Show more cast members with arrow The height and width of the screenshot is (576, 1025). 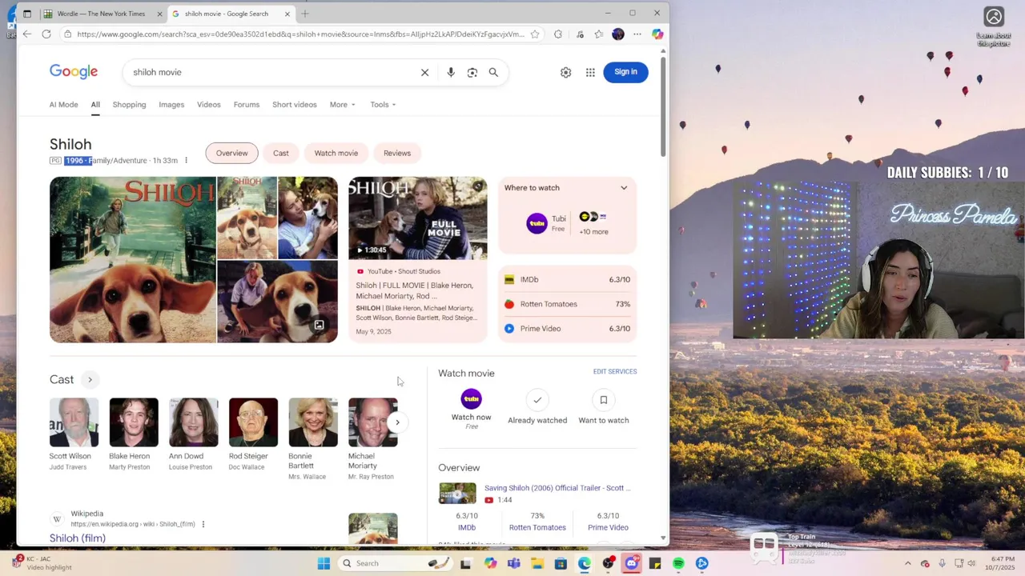(x=397, y=422)
